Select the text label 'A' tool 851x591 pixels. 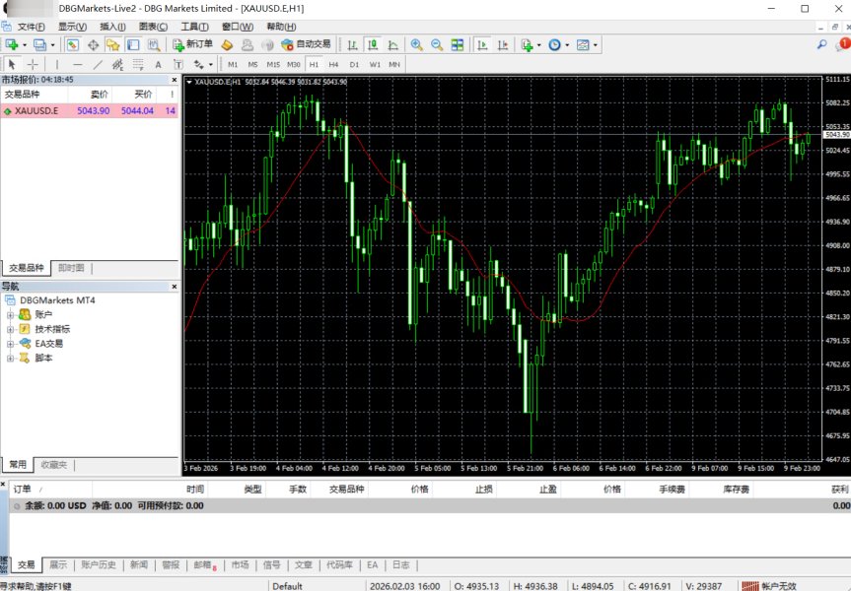pyautogui.click(x=158, y=64)
